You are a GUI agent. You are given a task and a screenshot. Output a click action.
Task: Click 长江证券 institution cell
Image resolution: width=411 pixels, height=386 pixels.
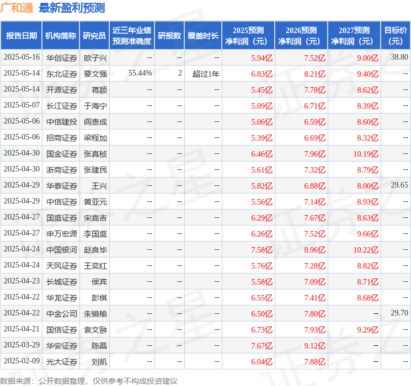(x=62, y=106)
